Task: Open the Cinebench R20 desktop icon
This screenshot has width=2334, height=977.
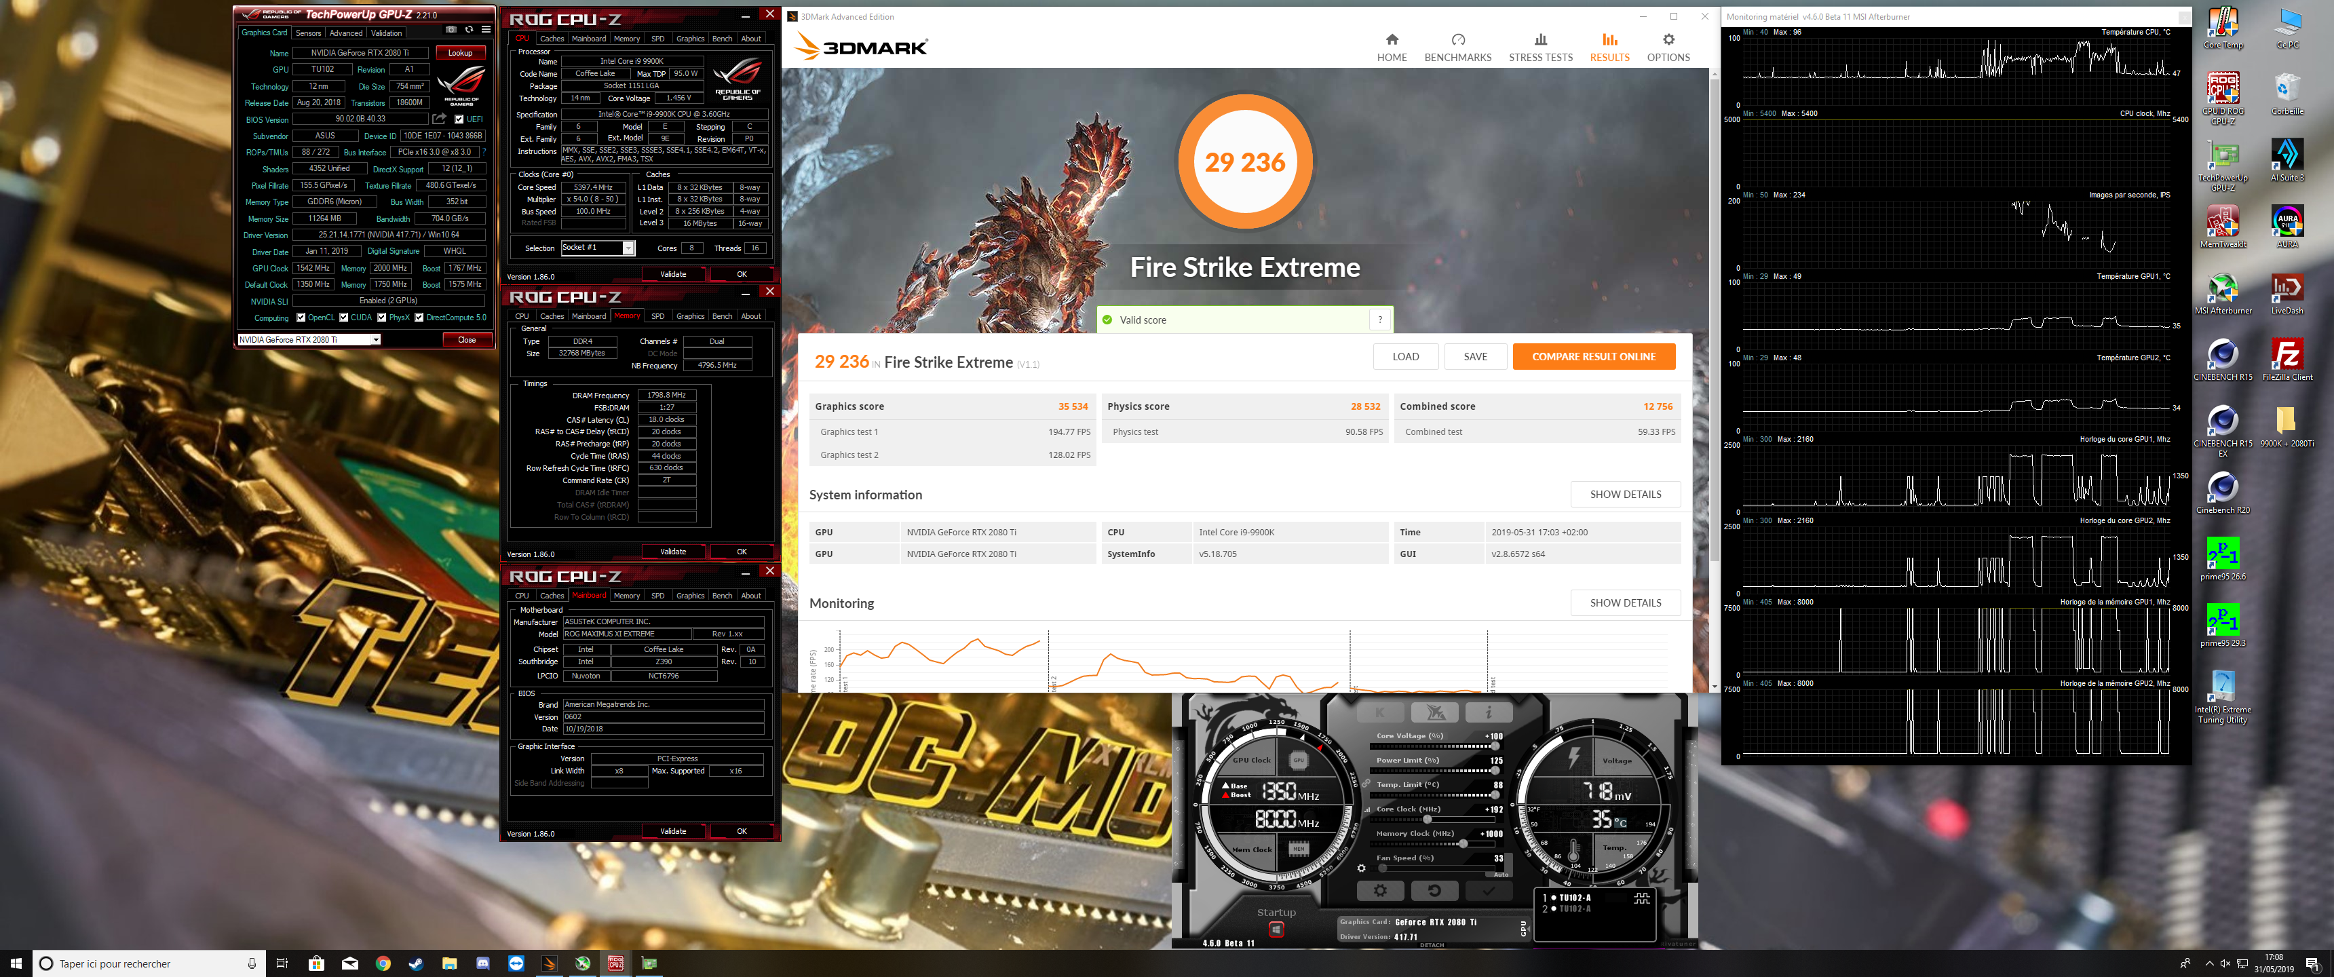Action: [2223, 492]
